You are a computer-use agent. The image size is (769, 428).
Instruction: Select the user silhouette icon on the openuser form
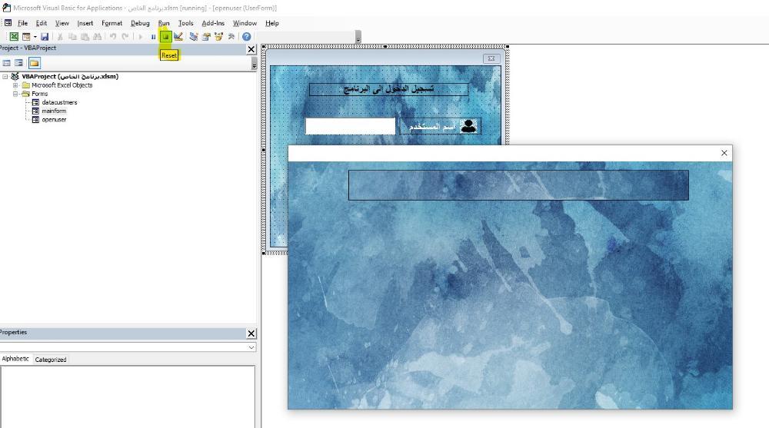[x=468, y=127]
